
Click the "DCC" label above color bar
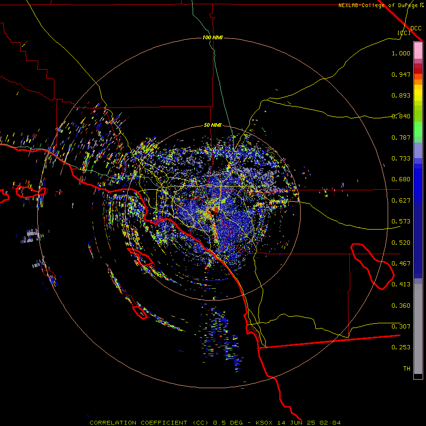click(416, 28)
